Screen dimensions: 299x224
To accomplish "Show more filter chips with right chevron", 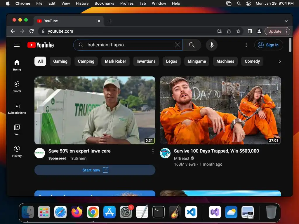I will click(x=279, y=61).
